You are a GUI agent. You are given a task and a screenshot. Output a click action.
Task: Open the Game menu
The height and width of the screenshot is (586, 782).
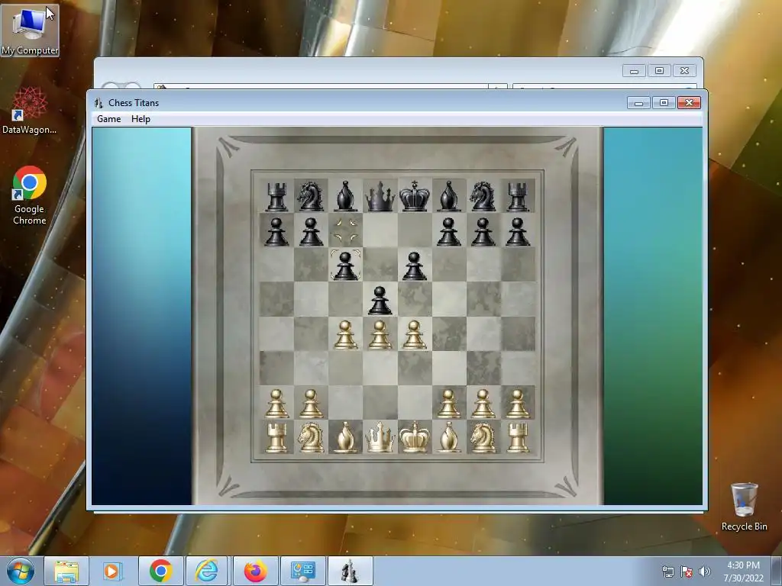point(108,118)
